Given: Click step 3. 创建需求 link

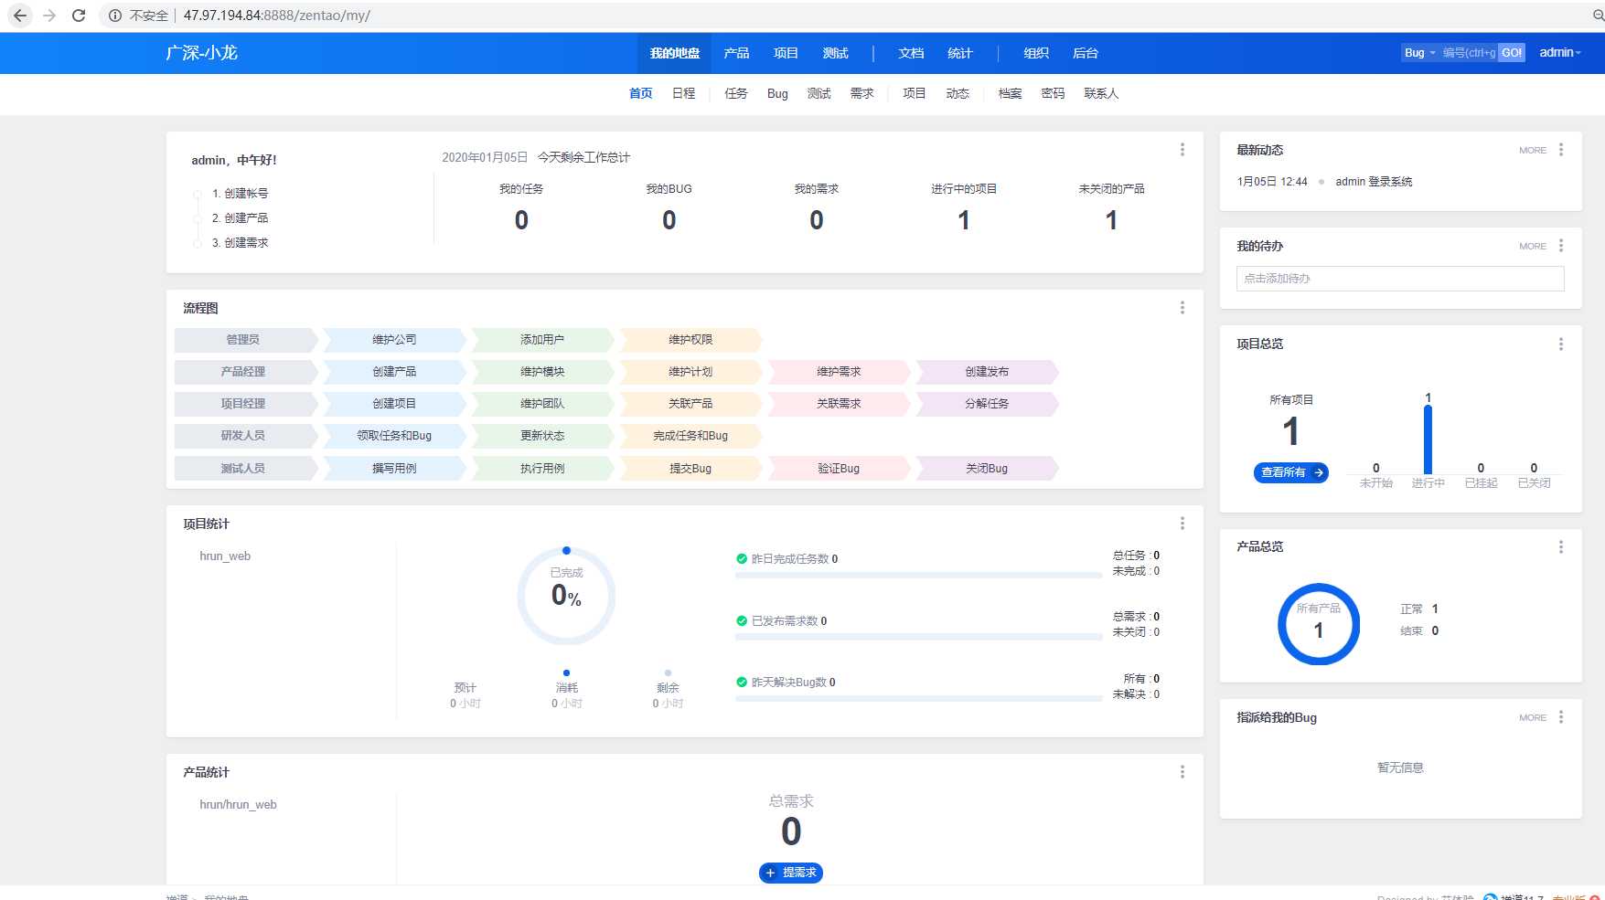Looking at the screenshot, I should 240,242.
